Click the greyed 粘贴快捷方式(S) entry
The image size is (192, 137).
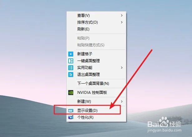point(96,45)
